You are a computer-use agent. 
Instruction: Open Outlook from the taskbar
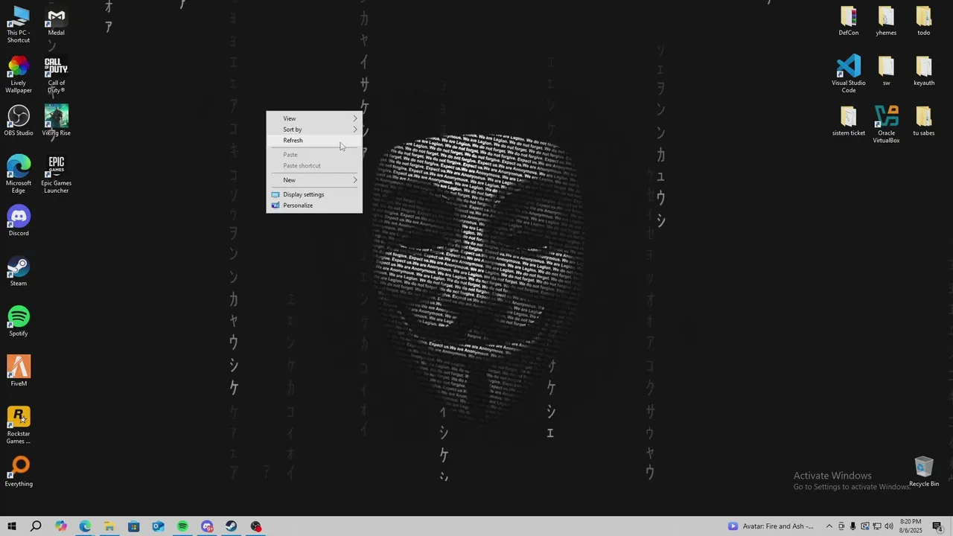point(159,526)
